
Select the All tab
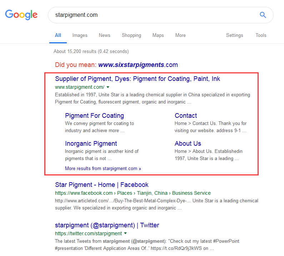click(x=58, y=35)
